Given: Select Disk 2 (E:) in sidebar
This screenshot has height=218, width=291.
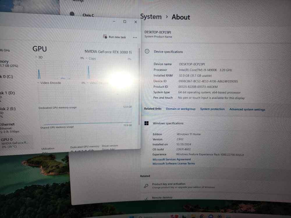Looking at the screenshot, I should (8, 112).
